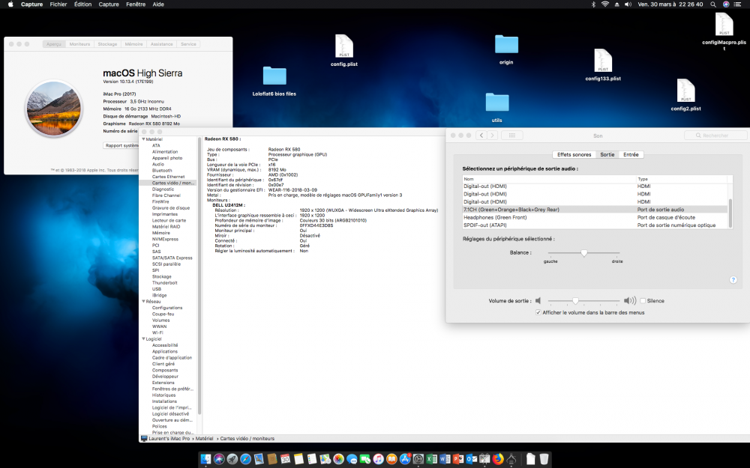Open Notes app in the Dock

click(x=298, y=459)
